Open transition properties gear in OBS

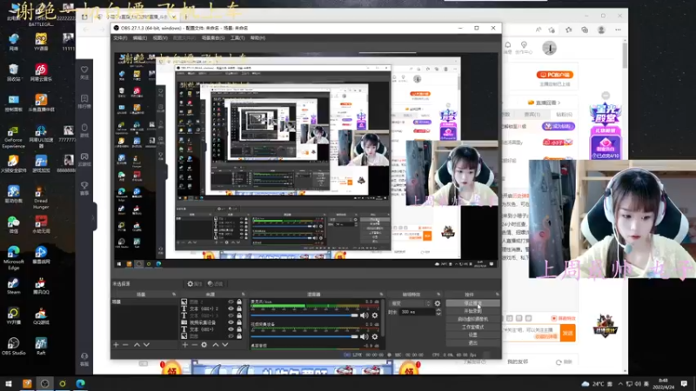click(438, 303)
